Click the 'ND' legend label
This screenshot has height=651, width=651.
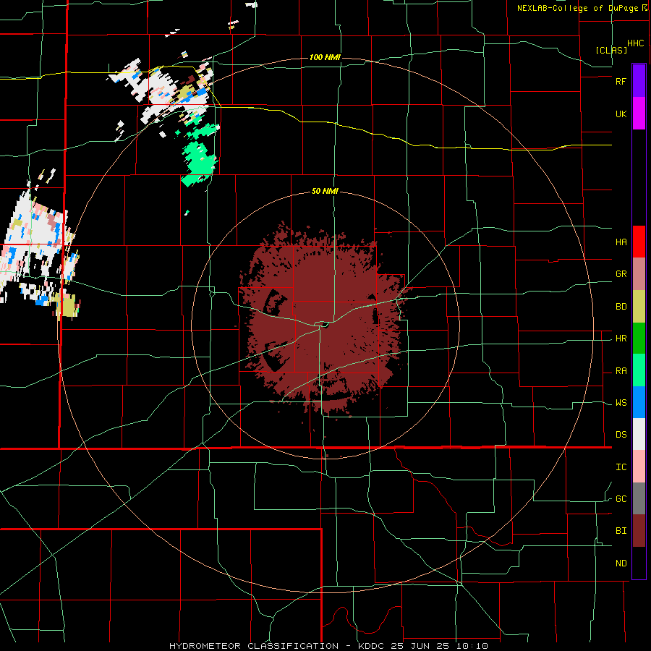click(x=621, y=563)
